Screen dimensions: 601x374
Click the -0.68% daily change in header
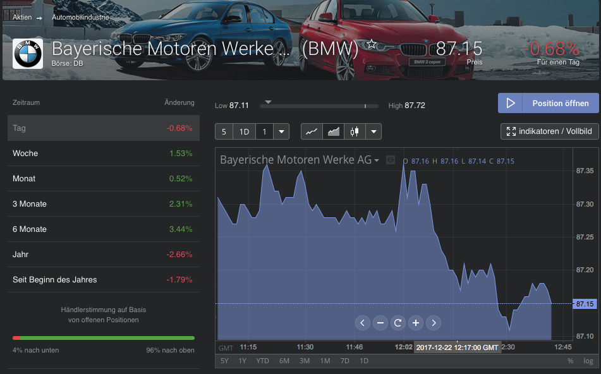pyautogui.click(x=551, y=49)
